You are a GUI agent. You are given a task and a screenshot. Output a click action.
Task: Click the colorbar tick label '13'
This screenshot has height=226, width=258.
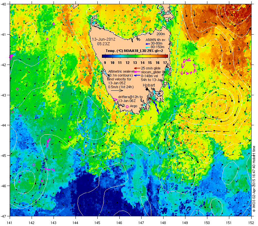coord(135,63)
